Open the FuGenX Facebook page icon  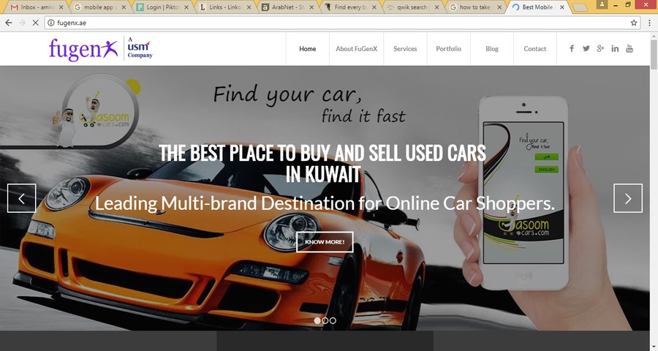572,49
